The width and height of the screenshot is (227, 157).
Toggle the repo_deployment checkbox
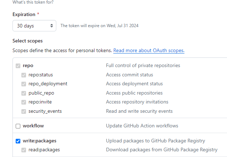tap(24, 84)
